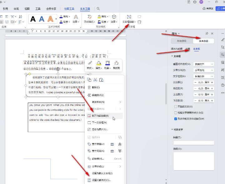The height and width of the screenshot is (184, 225).
Task: Click the increase indent icon in the ribbon
Action: coord(7,17)
